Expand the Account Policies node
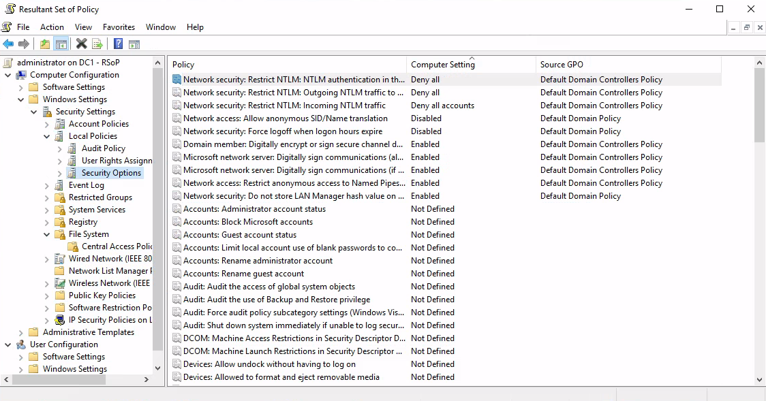The height and width of the screenshot is (401, 766). (x=46, y=125)
